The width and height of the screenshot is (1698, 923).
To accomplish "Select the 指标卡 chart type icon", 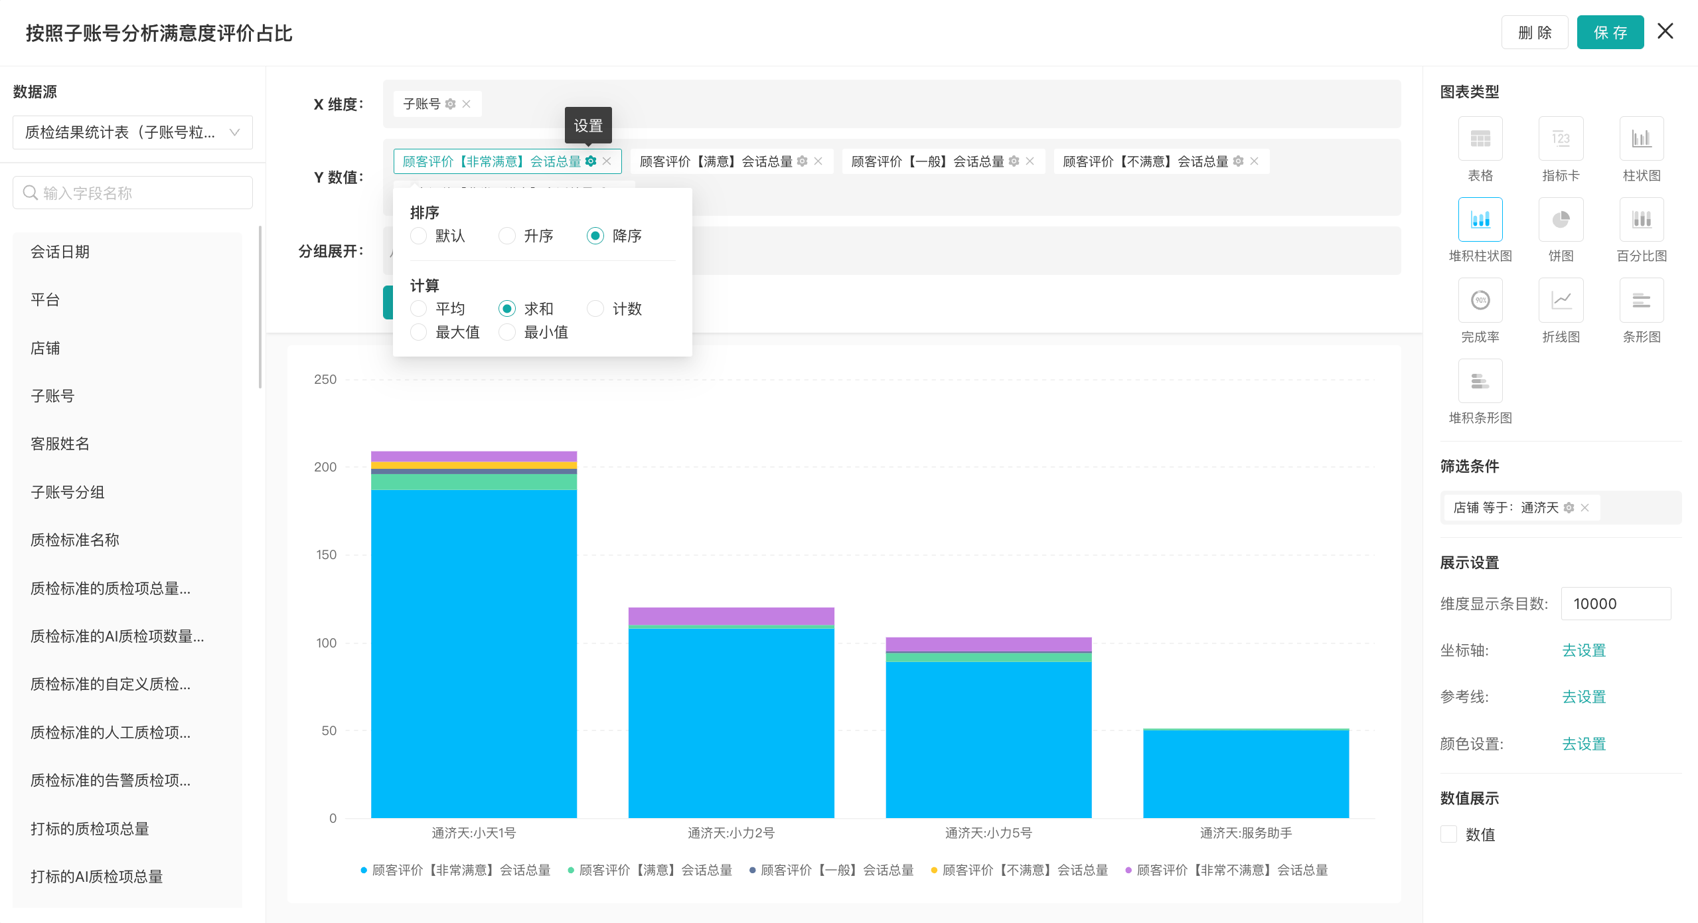I will tap(1561, 139).
